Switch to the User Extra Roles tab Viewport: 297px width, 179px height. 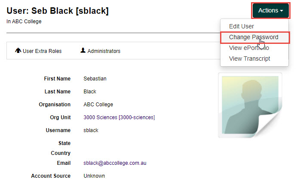[42, 51]
